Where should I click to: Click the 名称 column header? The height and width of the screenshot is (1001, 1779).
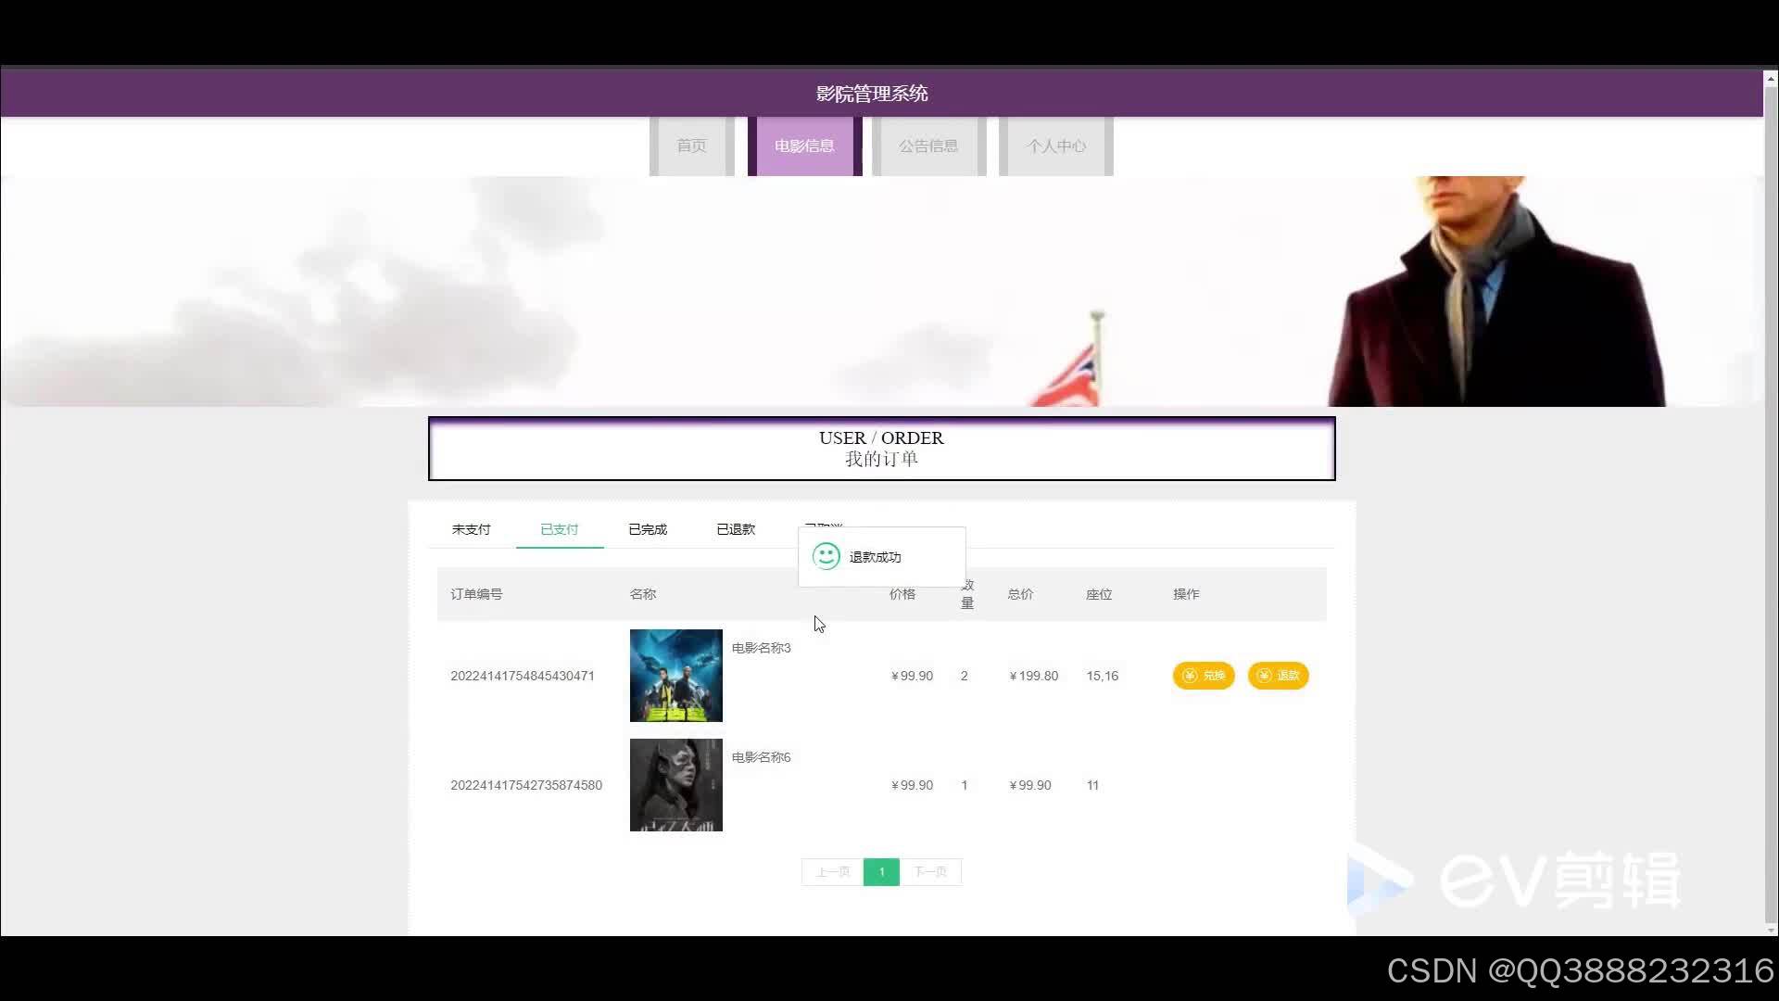click(643, 594)
